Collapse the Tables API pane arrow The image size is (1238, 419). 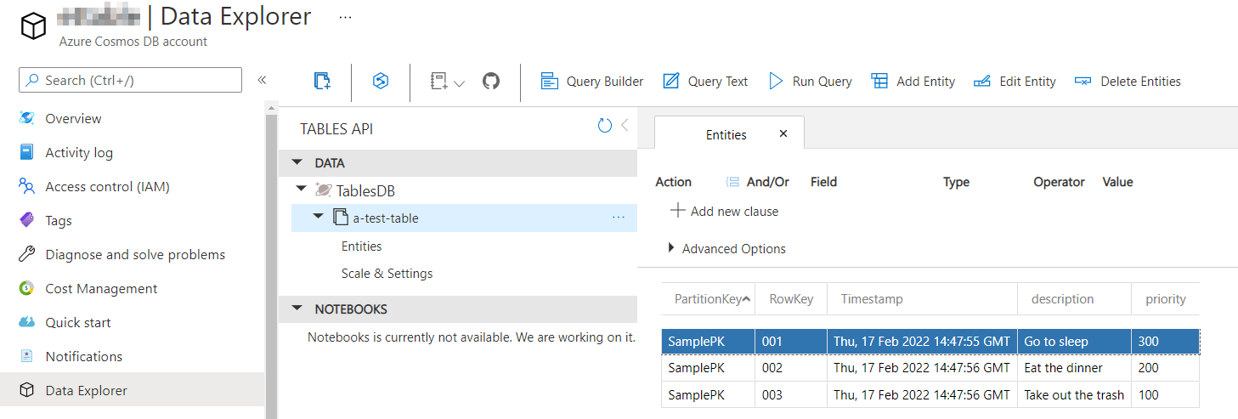(625, 126)
